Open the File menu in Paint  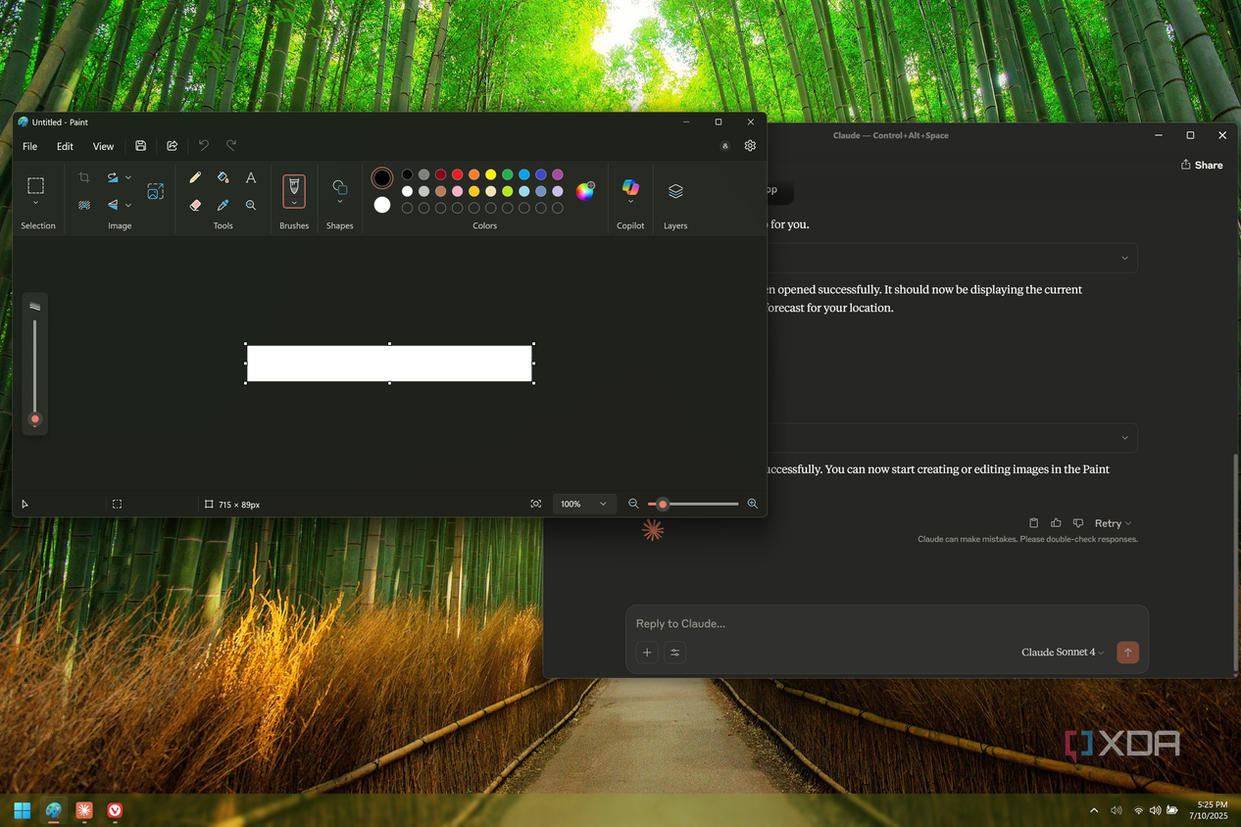pyautogui.click(x=30, y=146)
